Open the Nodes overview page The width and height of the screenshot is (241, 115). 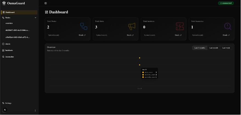[9, 23]
